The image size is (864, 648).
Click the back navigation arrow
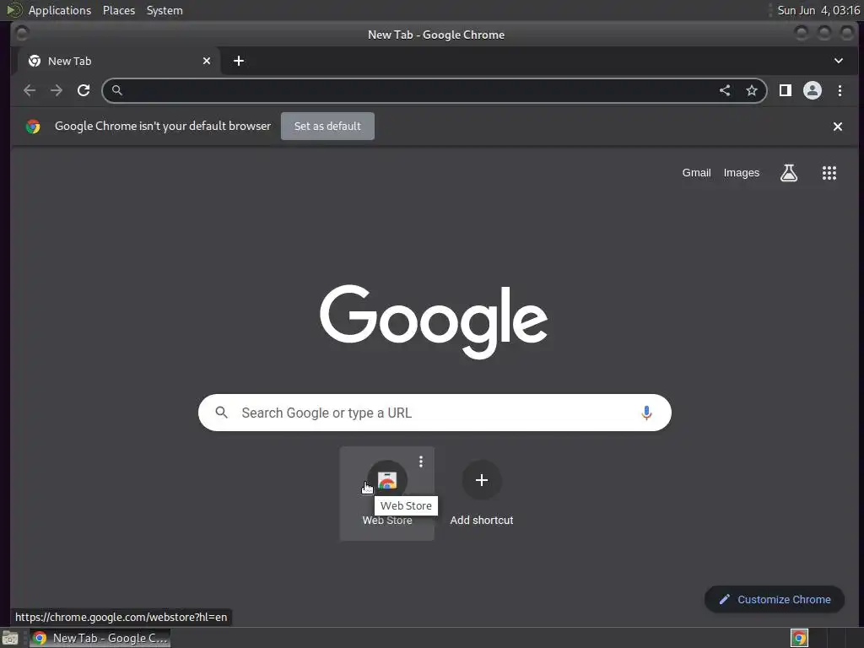point(30,90)
